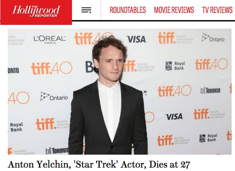
Task: Click the Toronto logo beneath the Ontario trillium
Action: click(57, 151)
